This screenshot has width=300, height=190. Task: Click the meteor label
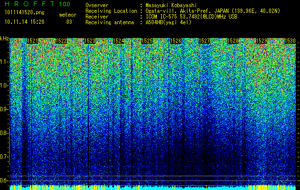pos(68,15)
